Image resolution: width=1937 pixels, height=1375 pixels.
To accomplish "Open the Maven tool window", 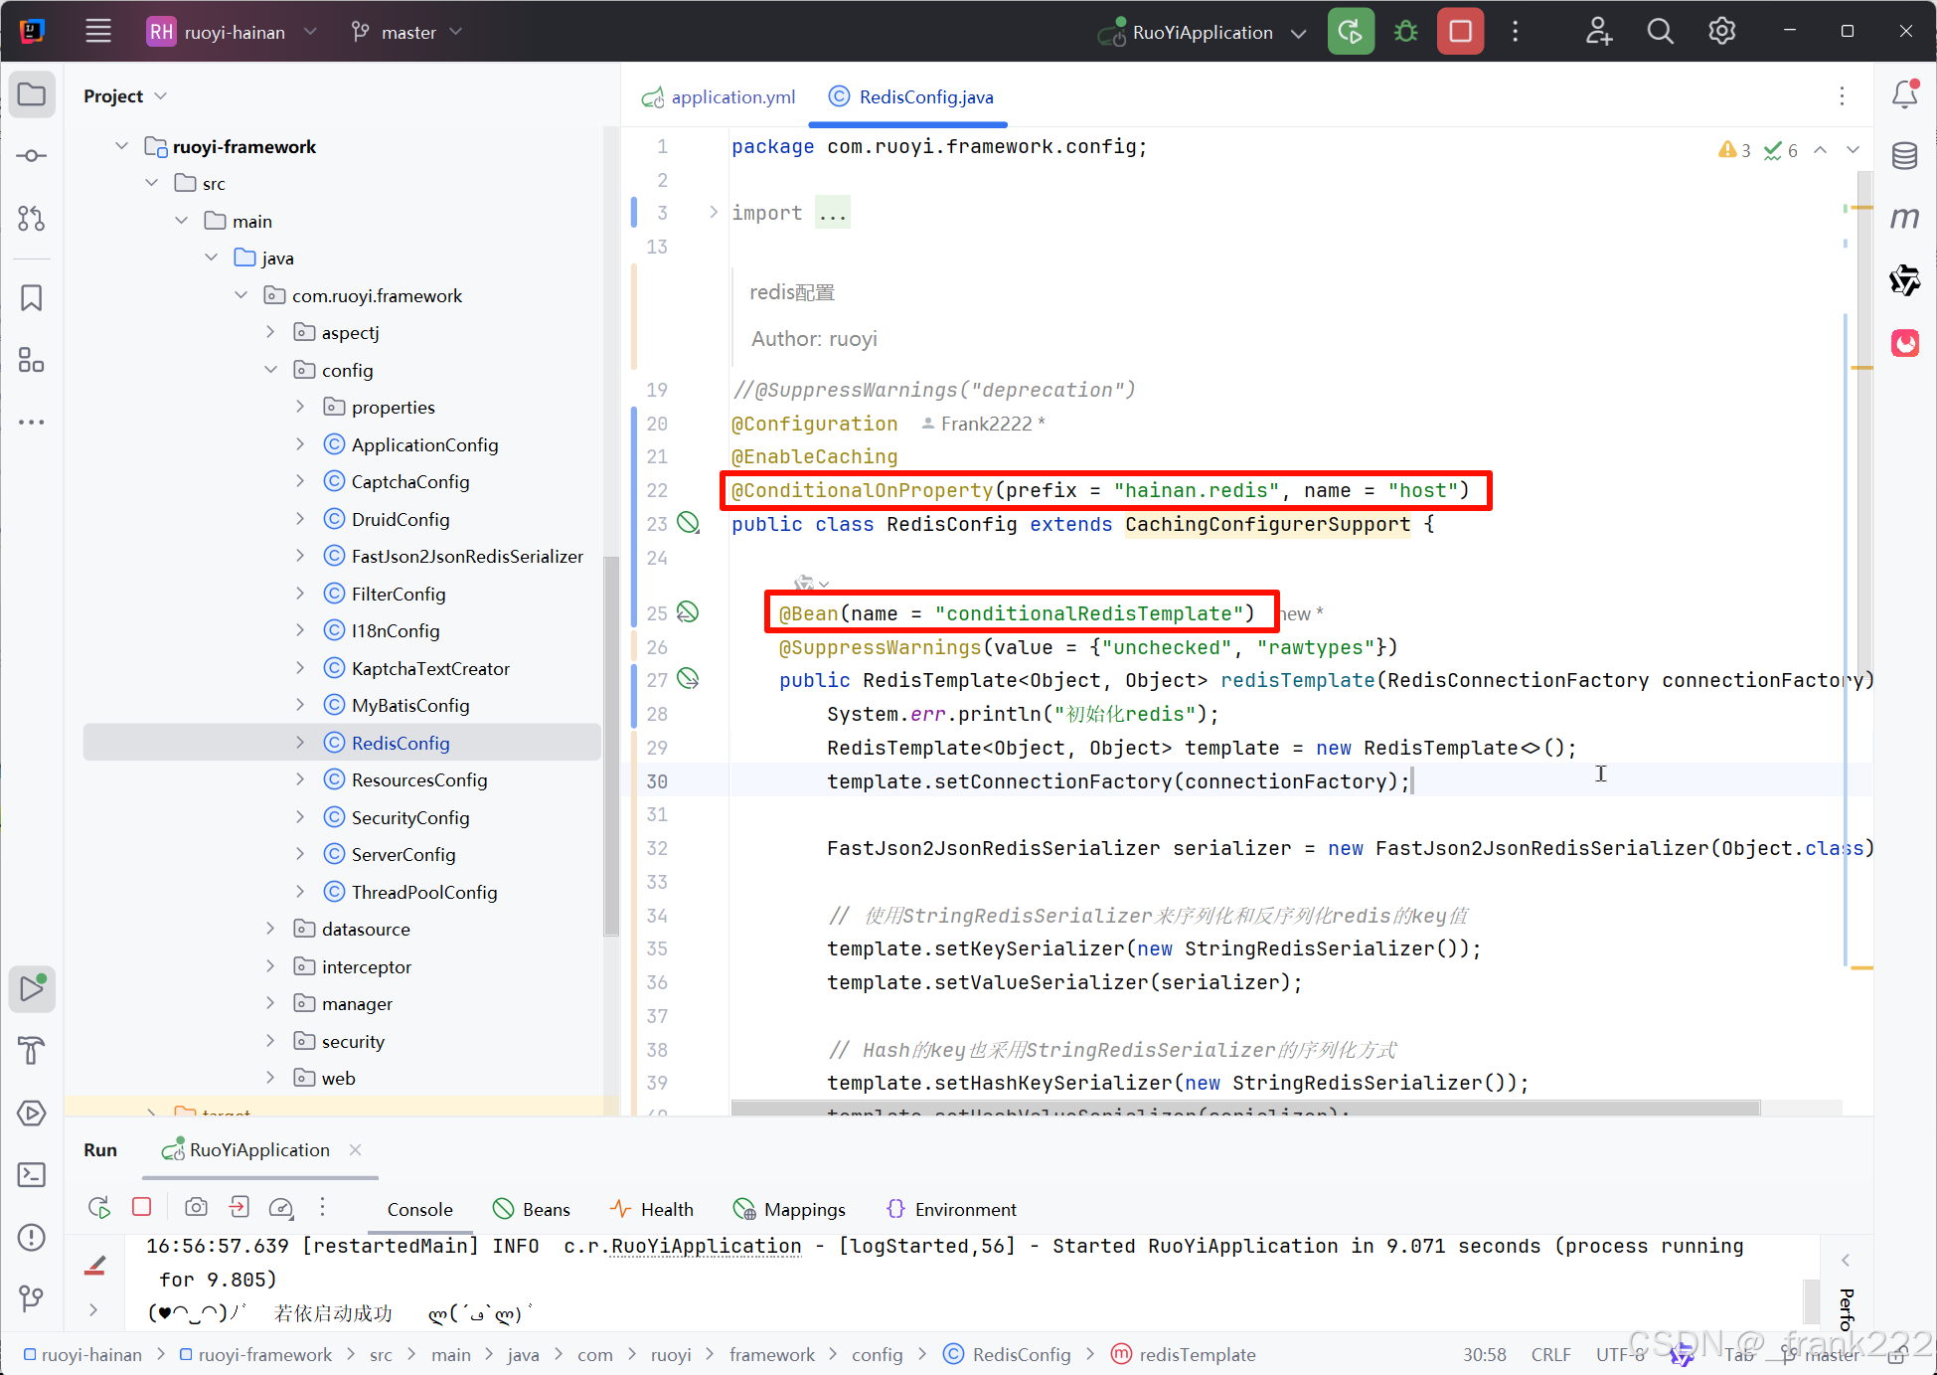I will point(1905,218).
